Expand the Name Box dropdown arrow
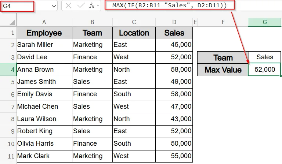The width and height of the screenshot is (282, 164). [54, 6]
